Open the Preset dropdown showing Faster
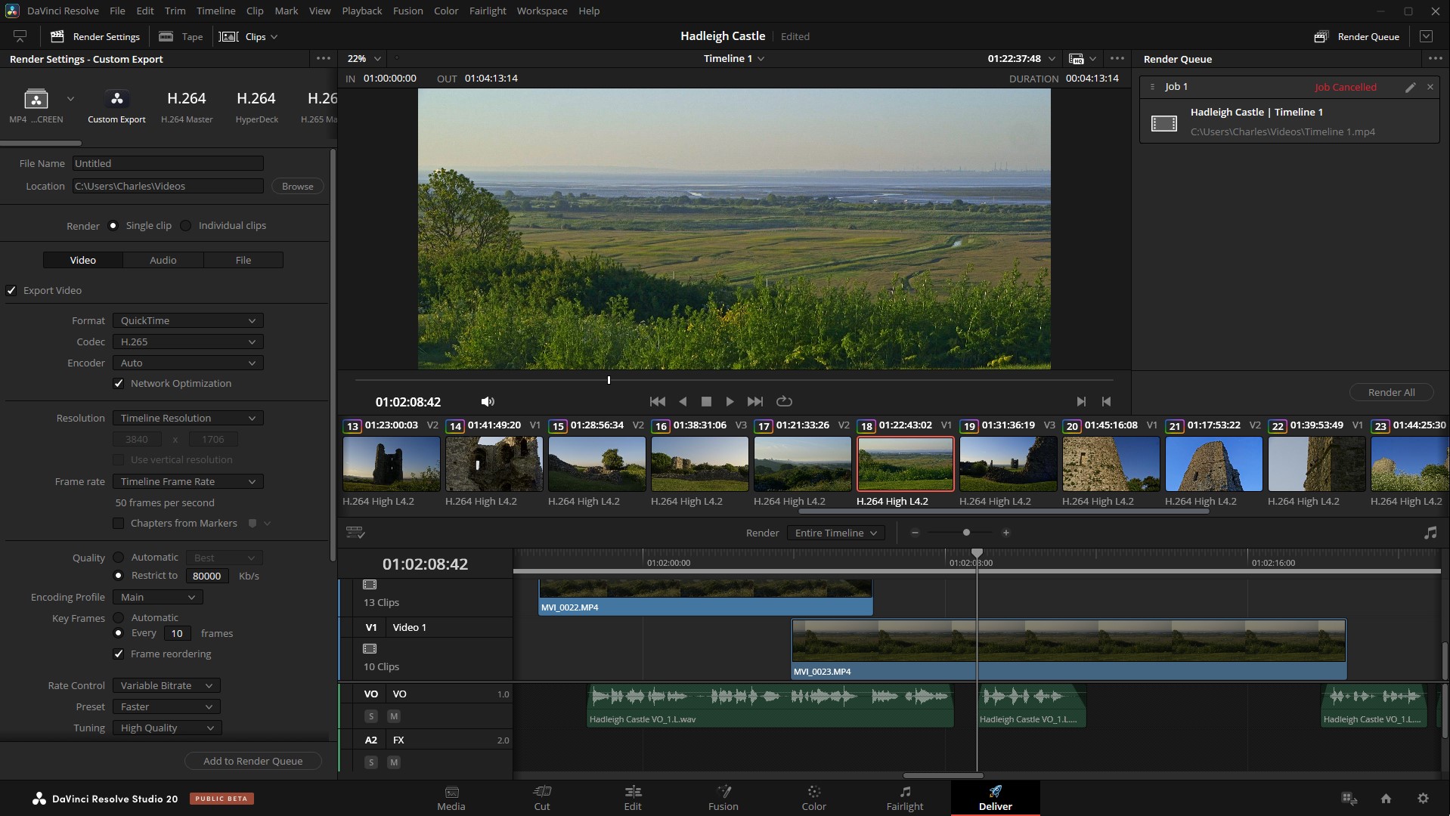Screen dimensions: 1450x816 pyautogui.click(x=166, y=706)
